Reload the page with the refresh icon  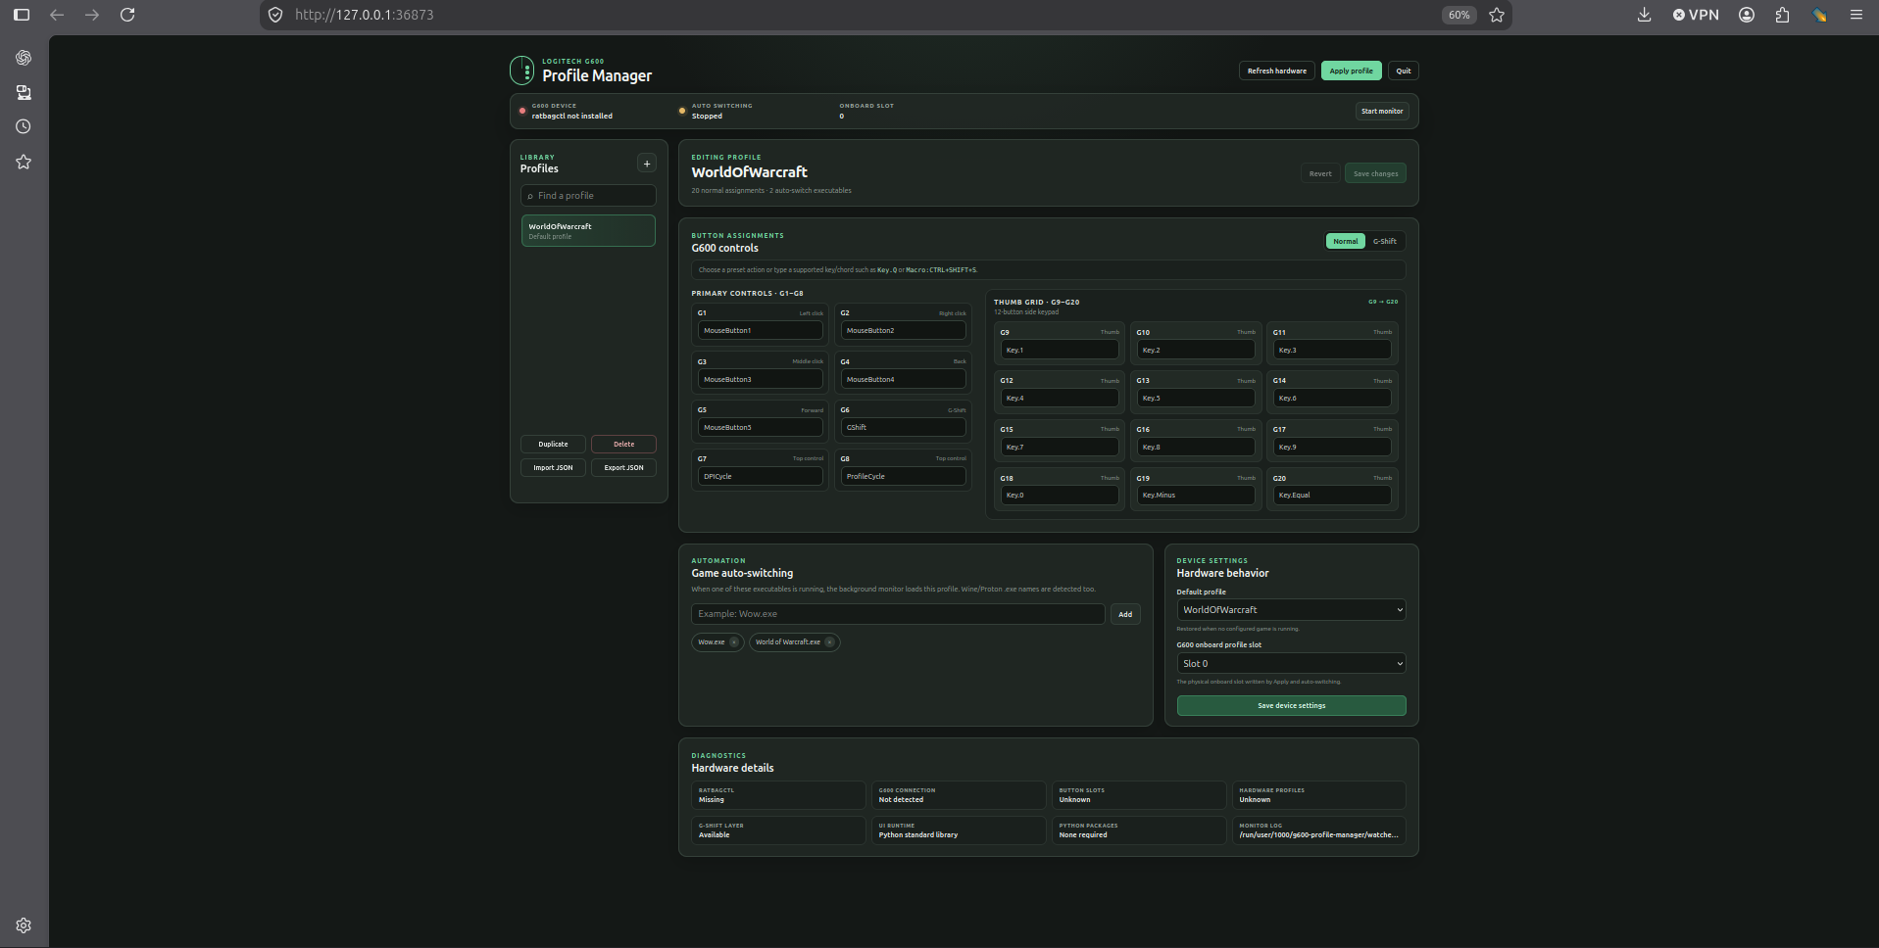pos(127,15)
